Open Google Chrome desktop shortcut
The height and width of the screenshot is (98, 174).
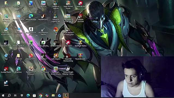(43, 70)
